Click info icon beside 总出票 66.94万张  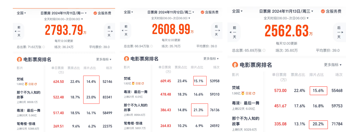click(x=151, y=46)
